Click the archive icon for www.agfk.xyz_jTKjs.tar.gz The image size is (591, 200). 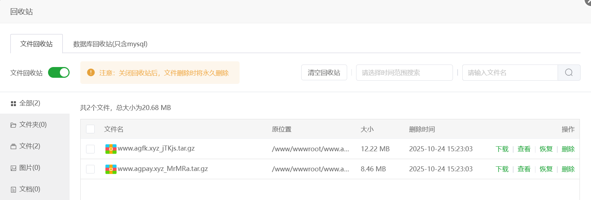[111, 149]
